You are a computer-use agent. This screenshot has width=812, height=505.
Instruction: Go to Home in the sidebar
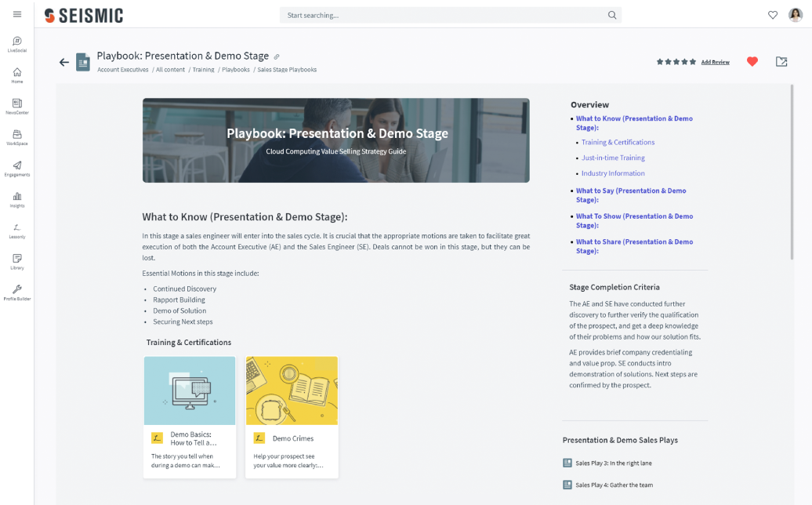[x=17, y=75]
